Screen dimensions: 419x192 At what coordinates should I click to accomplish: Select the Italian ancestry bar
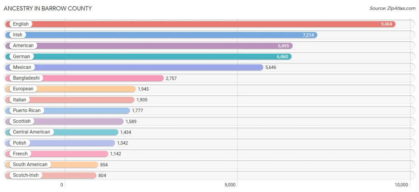pyautogui.click(x=70, y=100)
